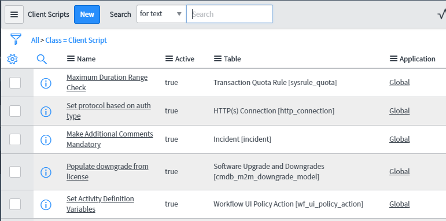
Task: Click Active true in Maximum Duration row
Action: (171, 83)
